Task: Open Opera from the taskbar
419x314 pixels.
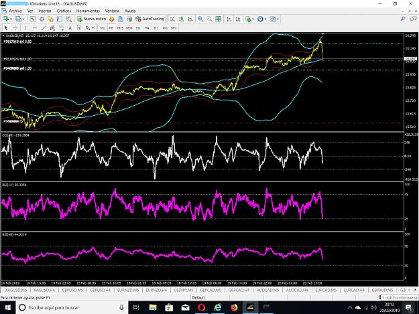Action: pyautogui.click(x=202, y=307)
